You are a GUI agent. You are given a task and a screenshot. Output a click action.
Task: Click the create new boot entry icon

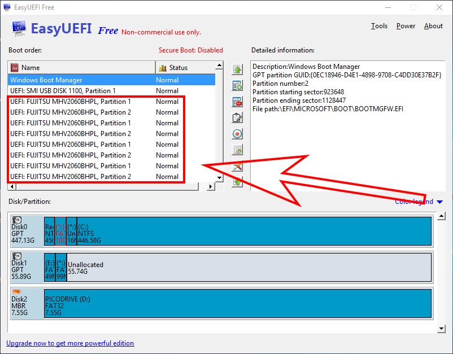237,86
